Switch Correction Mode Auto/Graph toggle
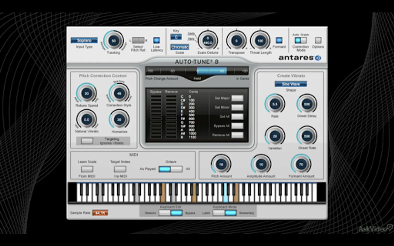 (300, 40)
